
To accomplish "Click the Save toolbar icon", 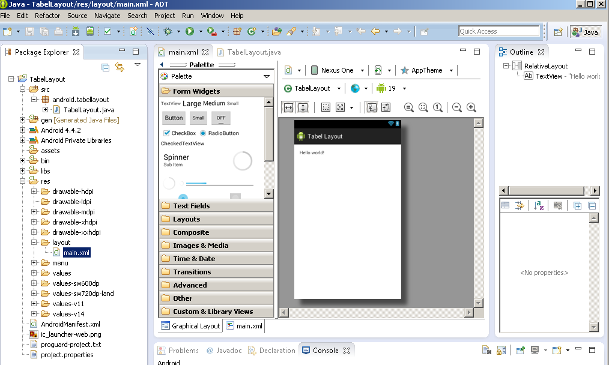I will [29, 31].
